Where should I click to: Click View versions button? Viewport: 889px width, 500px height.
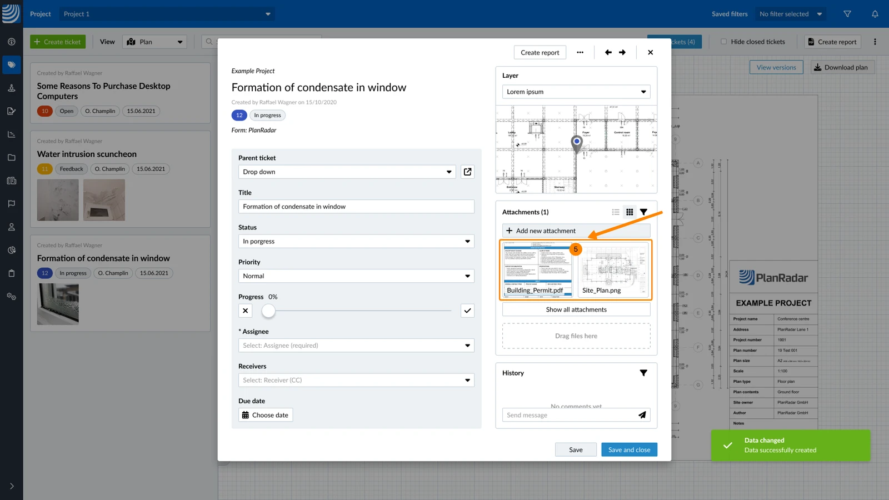coord(776,67)
